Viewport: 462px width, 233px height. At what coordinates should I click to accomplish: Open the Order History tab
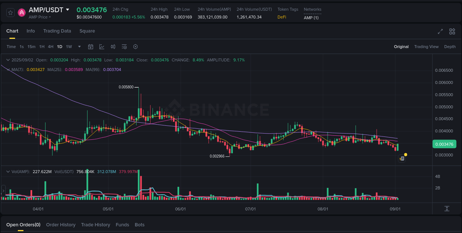(61, 224)
